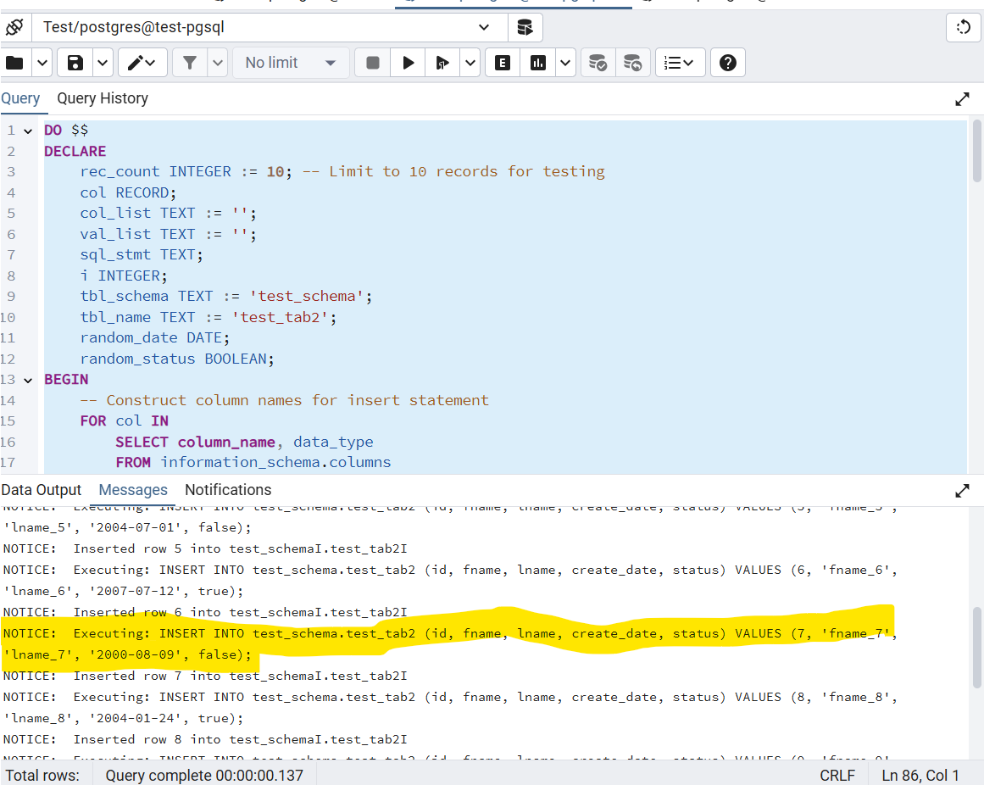Click 'col RECORD;' on line 4
The height and width of the screenshot is (785, 984).
tap(128, 193)
